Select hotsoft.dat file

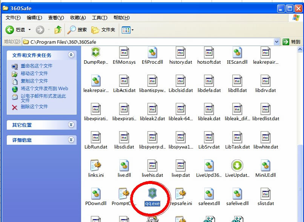click(209, 55)
